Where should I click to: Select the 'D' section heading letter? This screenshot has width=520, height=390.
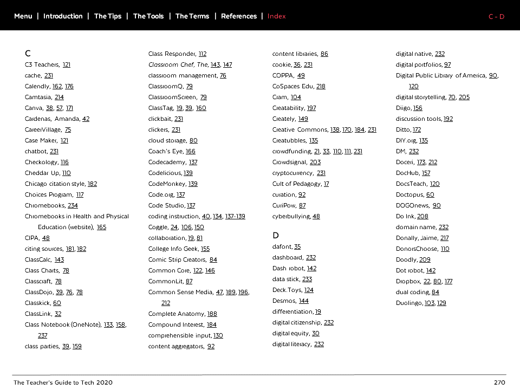click(276, 236)
